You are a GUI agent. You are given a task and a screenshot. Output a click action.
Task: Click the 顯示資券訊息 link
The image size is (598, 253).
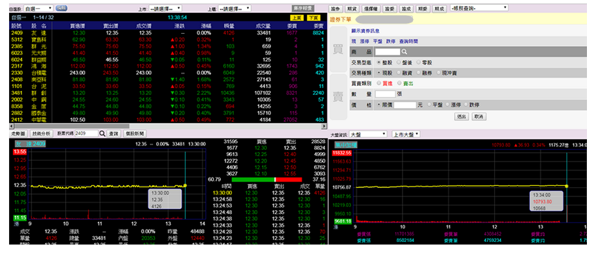pos(365,31)
